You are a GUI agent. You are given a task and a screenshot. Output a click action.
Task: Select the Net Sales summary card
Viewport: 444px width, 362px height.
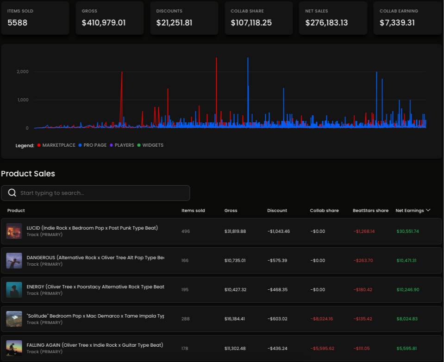[x=333, y=18]
